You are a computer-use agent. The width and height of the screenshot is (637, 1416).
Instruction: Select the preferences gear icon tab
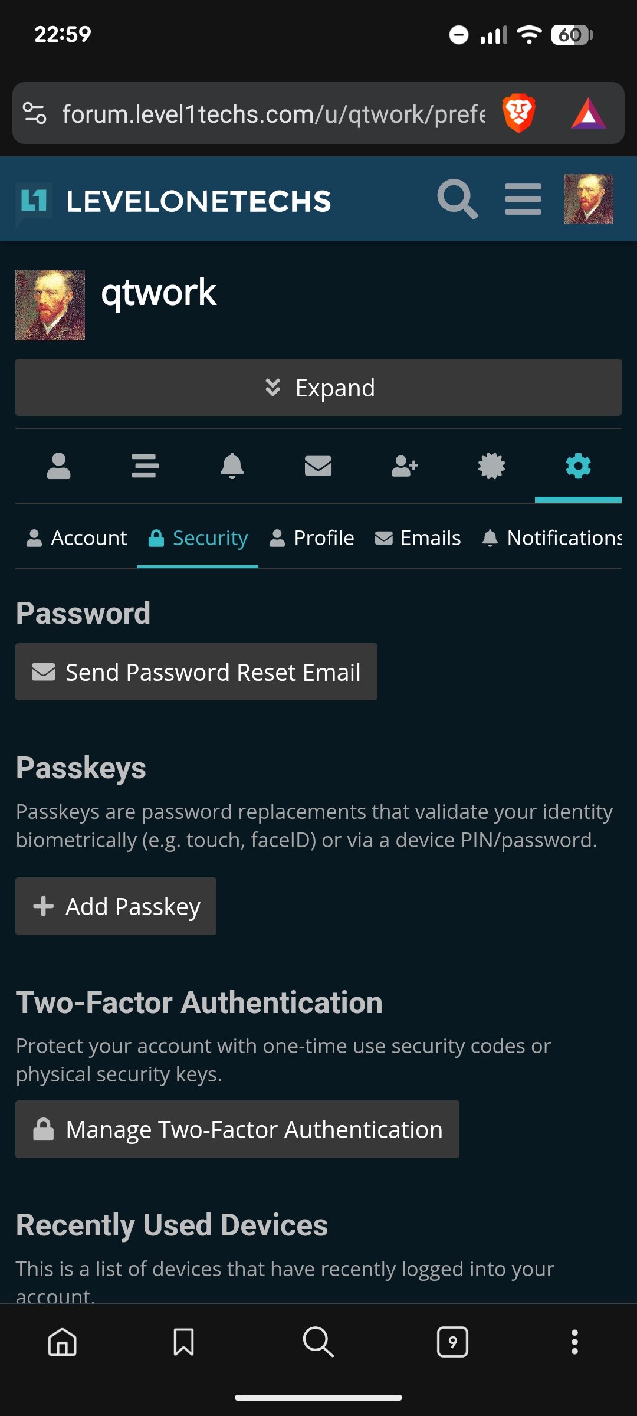[x=578, y=466]
